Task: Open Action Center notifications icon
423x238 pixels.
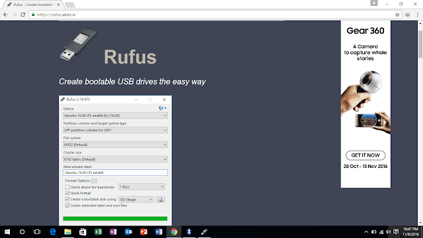Action: 396,232
